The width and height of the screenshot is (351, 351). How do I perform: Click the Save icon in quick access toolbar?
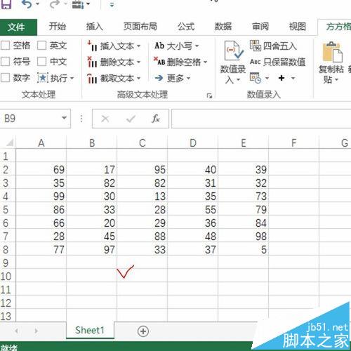(6, 4)
